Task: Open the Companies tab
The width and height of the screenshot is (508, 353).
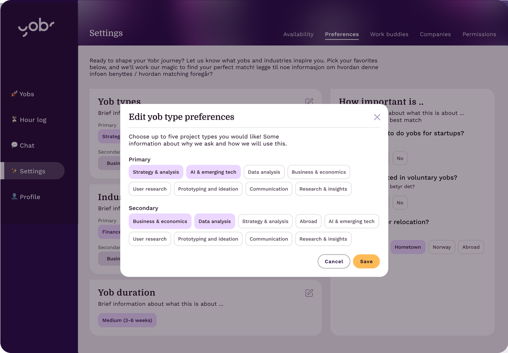Action: [435, 34]
